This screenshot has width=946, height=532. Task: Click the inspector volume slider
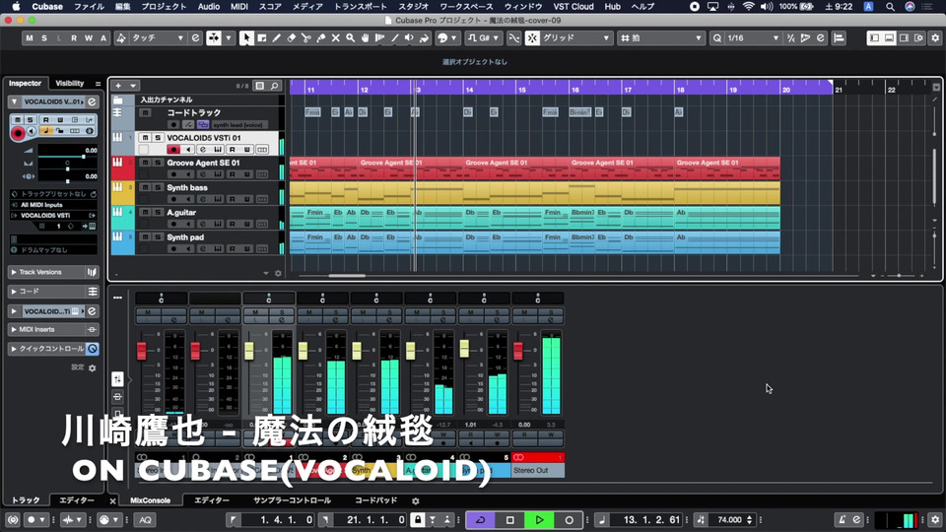[68, 157]
